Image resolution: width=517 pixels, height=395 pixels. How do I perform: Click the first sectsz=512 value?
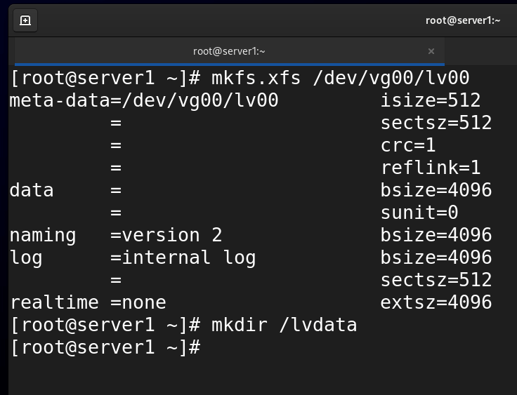pyautogui.click(x=436, y=123)
